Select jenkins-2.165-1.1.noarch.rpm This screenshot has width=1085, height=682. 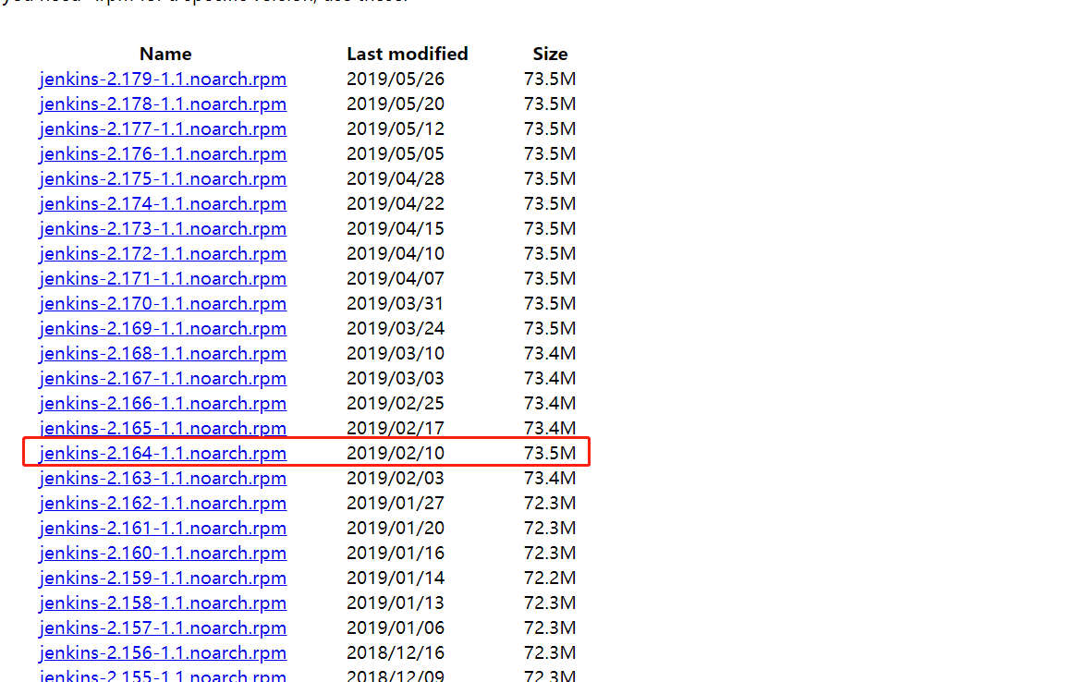[x=163, y=428]
